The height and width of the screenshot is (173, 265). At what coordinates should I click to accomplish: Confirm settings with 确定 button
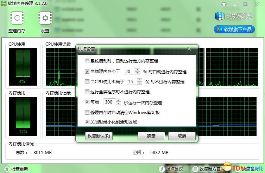tap(151, 136)
